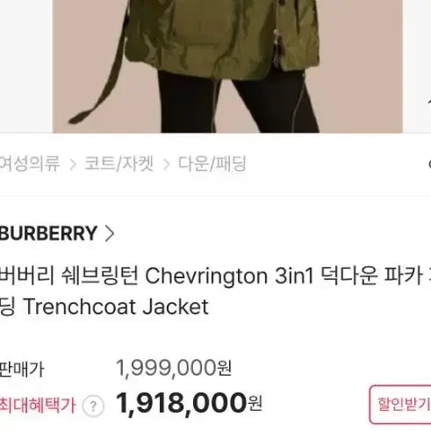431x431 pixels.
Task: Click the arrow after 코트/자켓 breadcrumb
Action: [x=166, y=164]
